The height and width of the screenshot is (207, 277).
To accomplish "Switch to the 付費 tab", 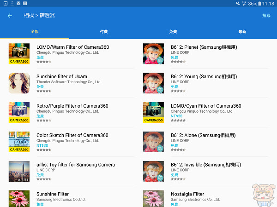I will point(104,31).
